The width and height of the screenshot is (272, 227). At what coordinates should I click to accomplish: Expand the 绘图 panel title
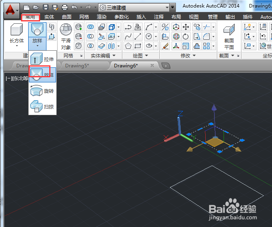[140, 55]
